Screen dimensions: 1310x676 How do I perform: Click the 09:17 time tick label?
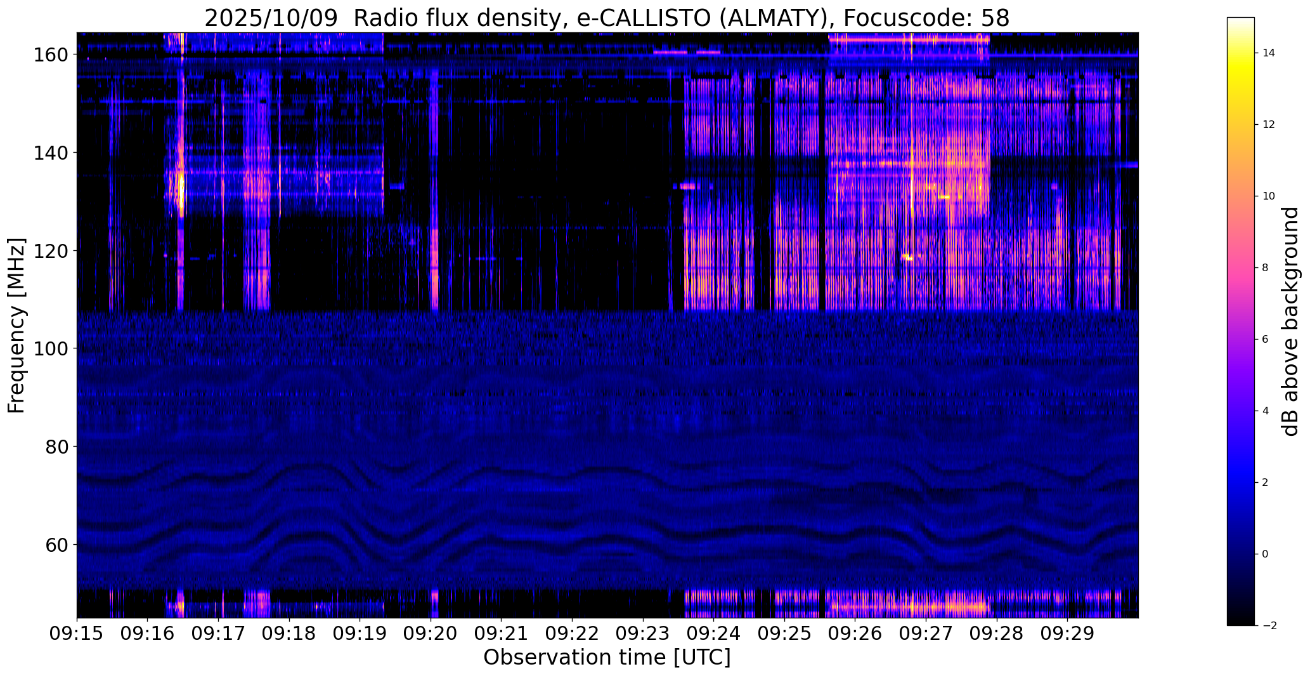point(218,634)
